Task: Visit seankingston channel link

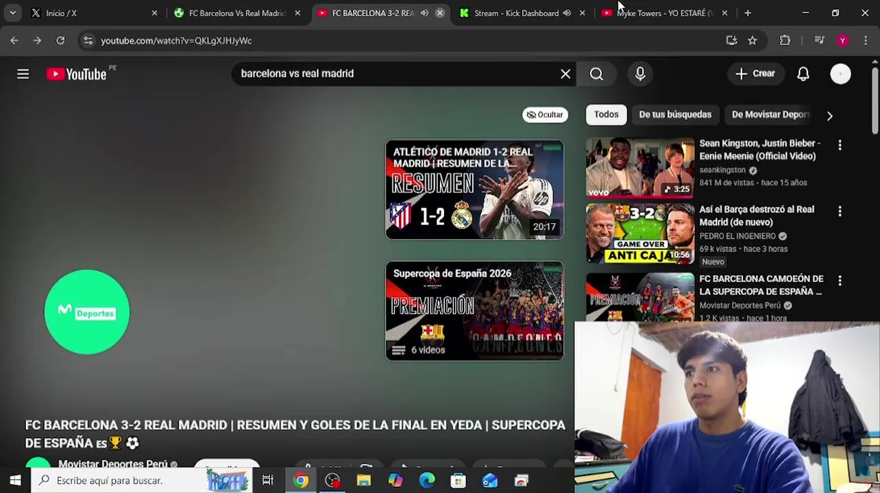Action: [722, 170]
